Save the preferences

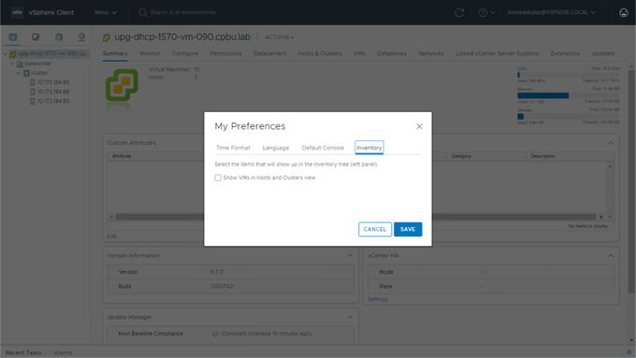pyautogui.click(x=408, y=229)
